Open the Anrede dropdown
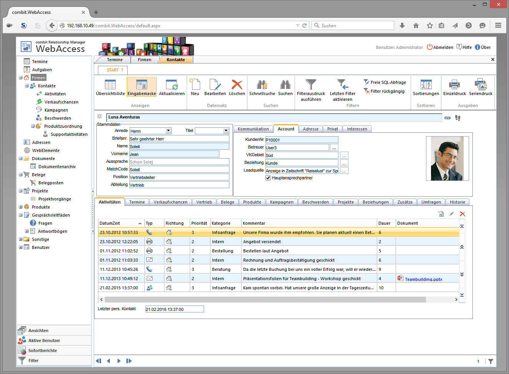 pos(168,131)
